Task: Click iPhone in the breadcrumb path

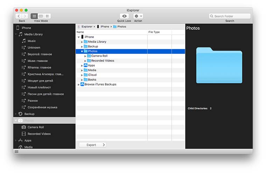Action: click(x=105, y=27)
